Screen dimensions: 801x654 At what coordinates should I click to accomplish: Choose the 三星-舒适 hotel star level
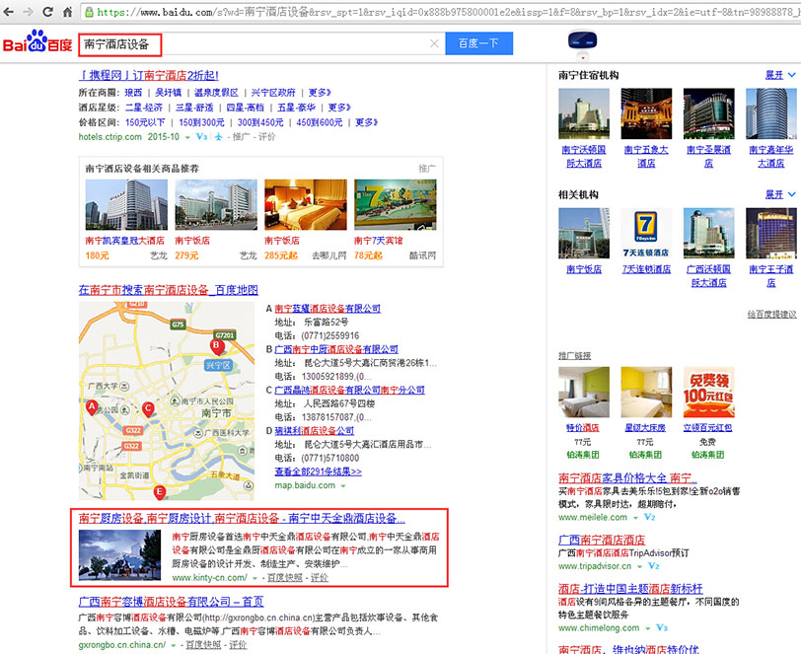194,108
